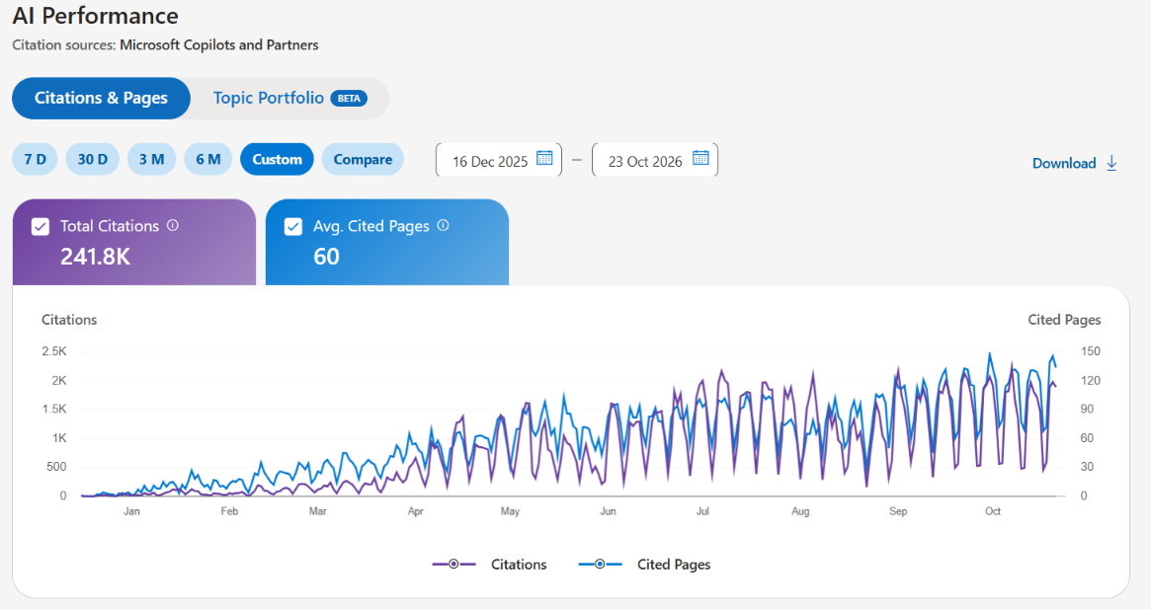The width and height of the screenshot is (1151, 610).
Task: Show info for Total Citations
Action: click(173, 225)
